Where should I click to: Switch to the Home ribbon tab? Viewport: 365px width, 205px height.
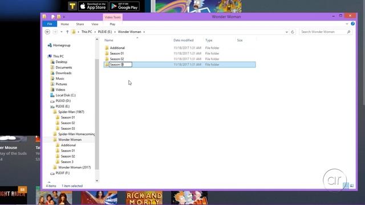point(64,24)
